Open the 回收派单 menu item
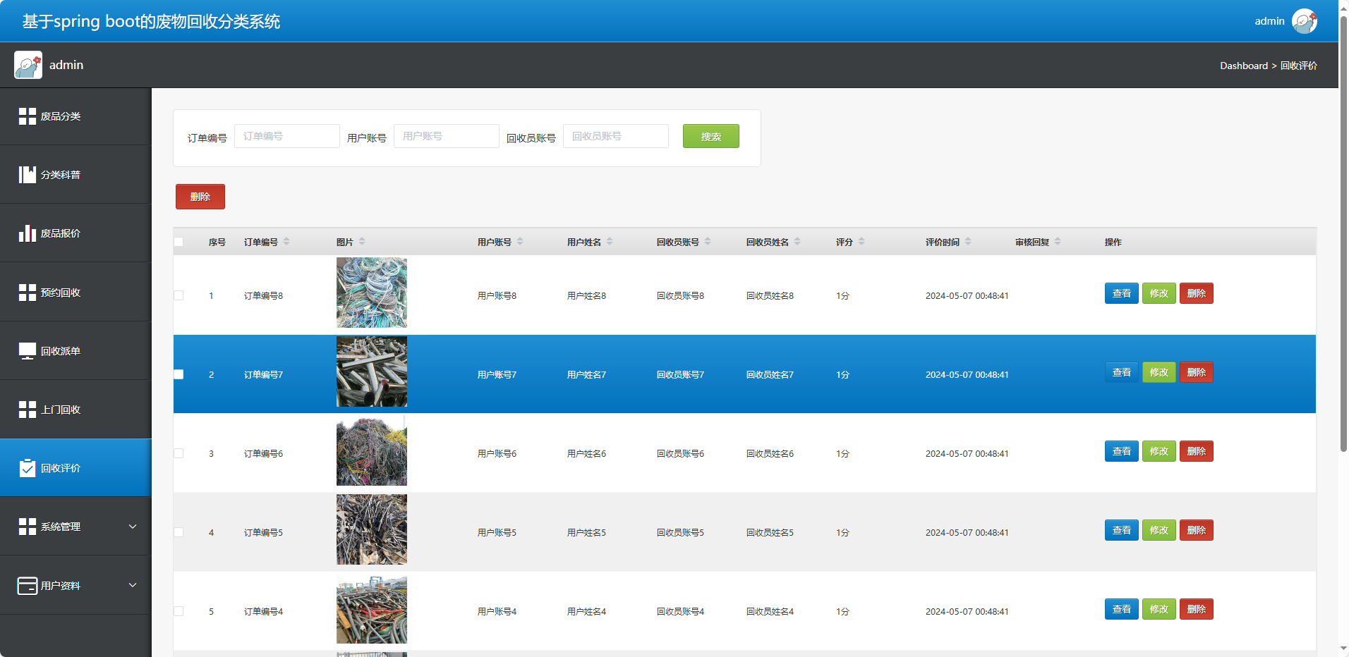 75,351
